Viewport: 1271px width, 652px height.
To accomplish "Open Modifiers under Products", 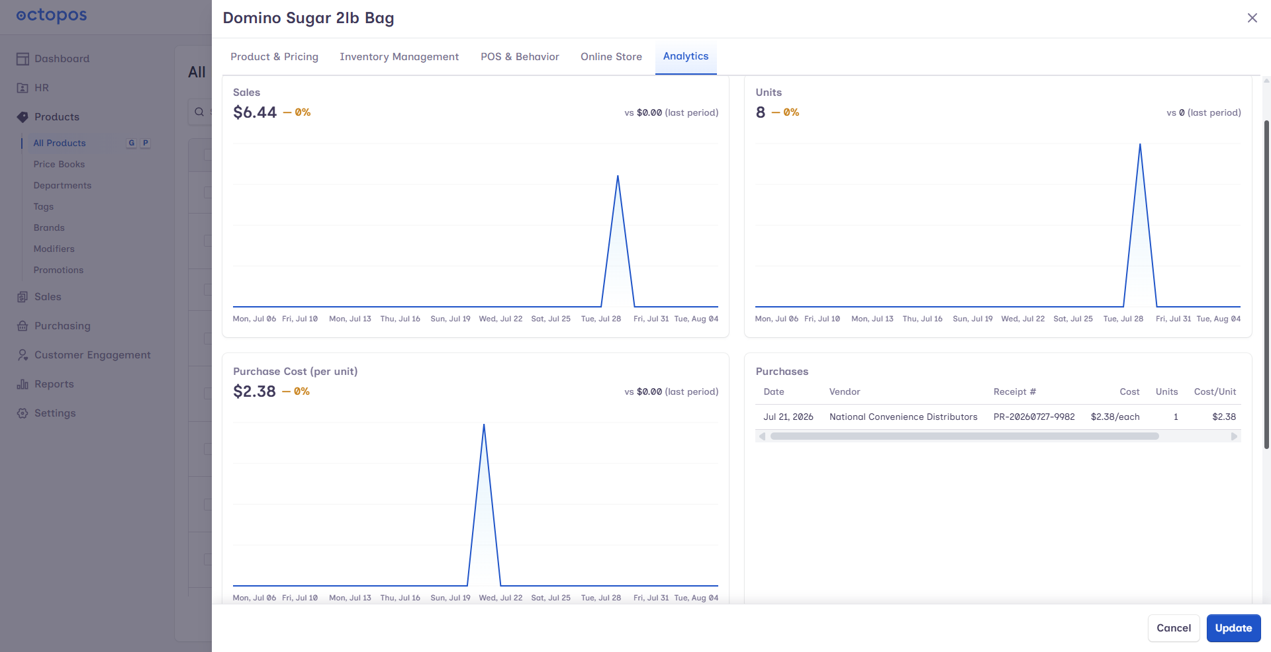I will click(x=54, y=249).
